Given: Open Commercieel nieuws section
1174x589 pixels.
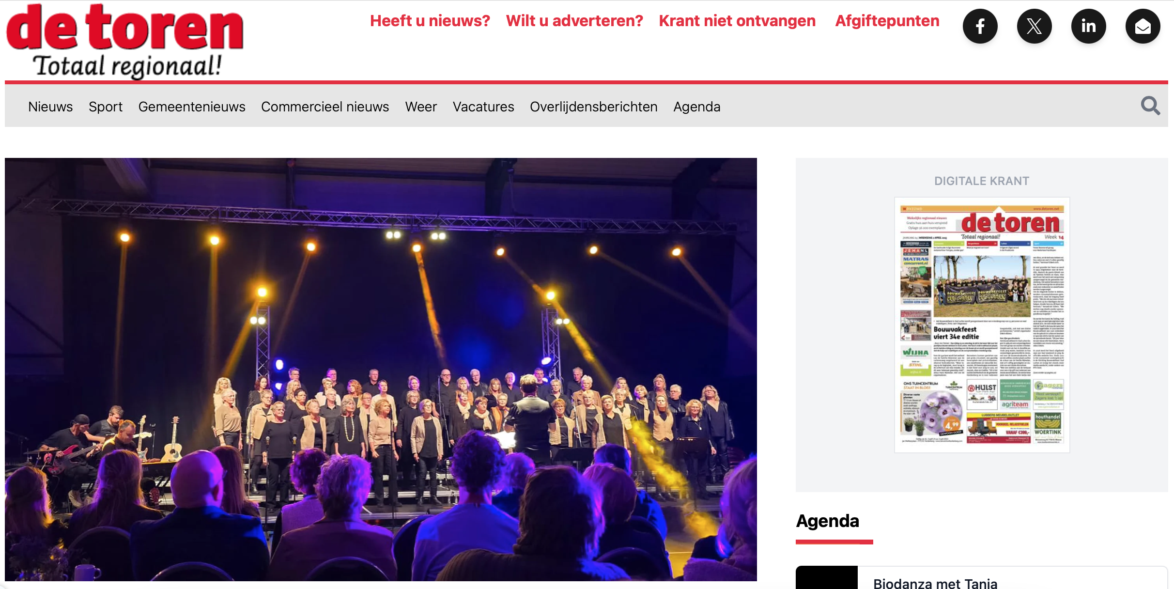Looking at the screenshot, I should 325,107.
